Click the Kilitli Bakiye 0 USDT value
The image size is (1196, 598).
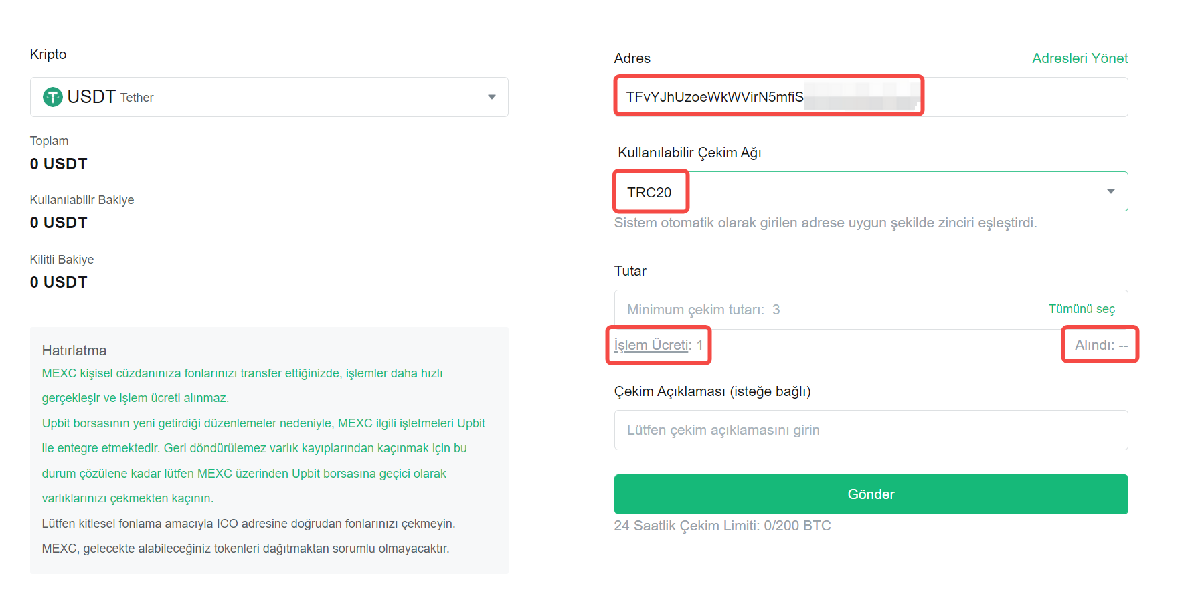59,282
